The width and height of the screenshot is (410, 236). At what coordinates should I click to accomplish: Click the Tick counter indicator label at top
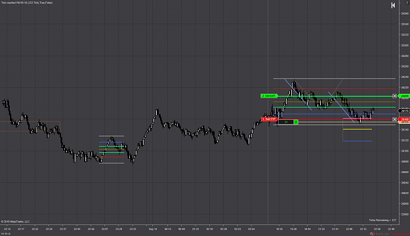click(x=27, y=3)
